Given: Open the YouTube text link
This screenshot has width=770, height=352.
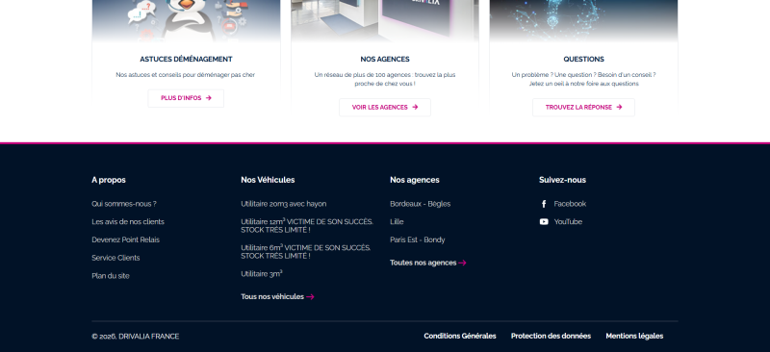Looking at the screenshot, I should [568, 222].
